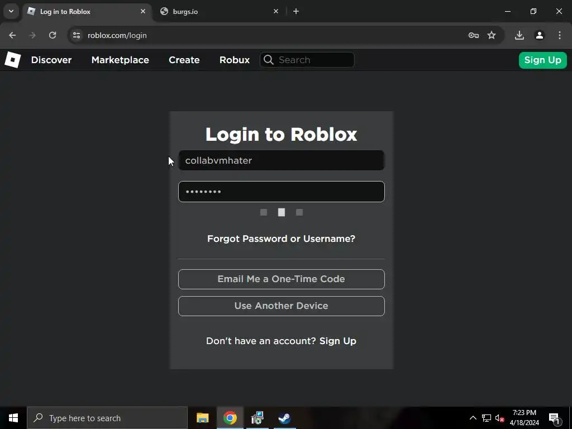
Task: Bookmark this page with the star
Action: [492, 35]
